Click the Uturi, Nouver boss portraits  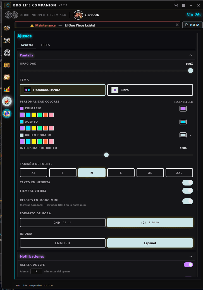11,15
